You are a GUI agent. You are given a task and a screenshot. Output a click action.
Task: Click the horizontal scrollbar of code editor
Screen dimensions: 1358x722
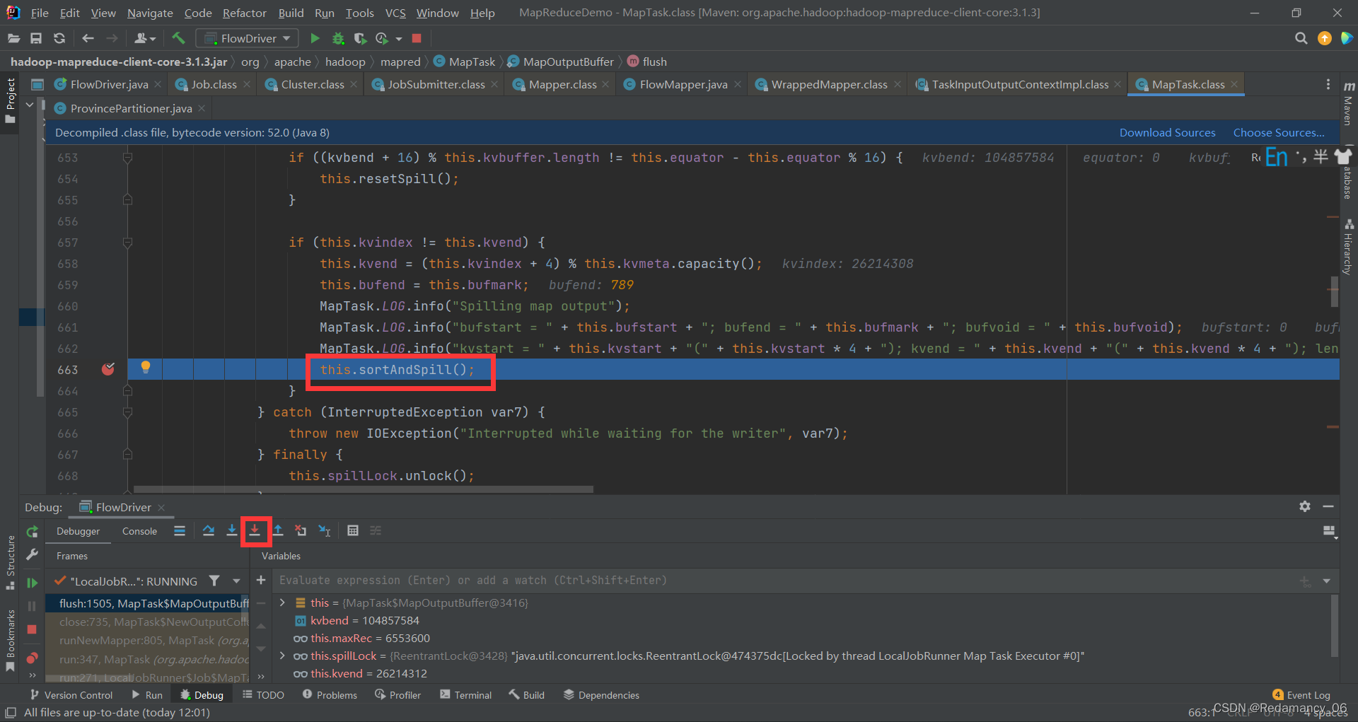click(x=363, y=489)
